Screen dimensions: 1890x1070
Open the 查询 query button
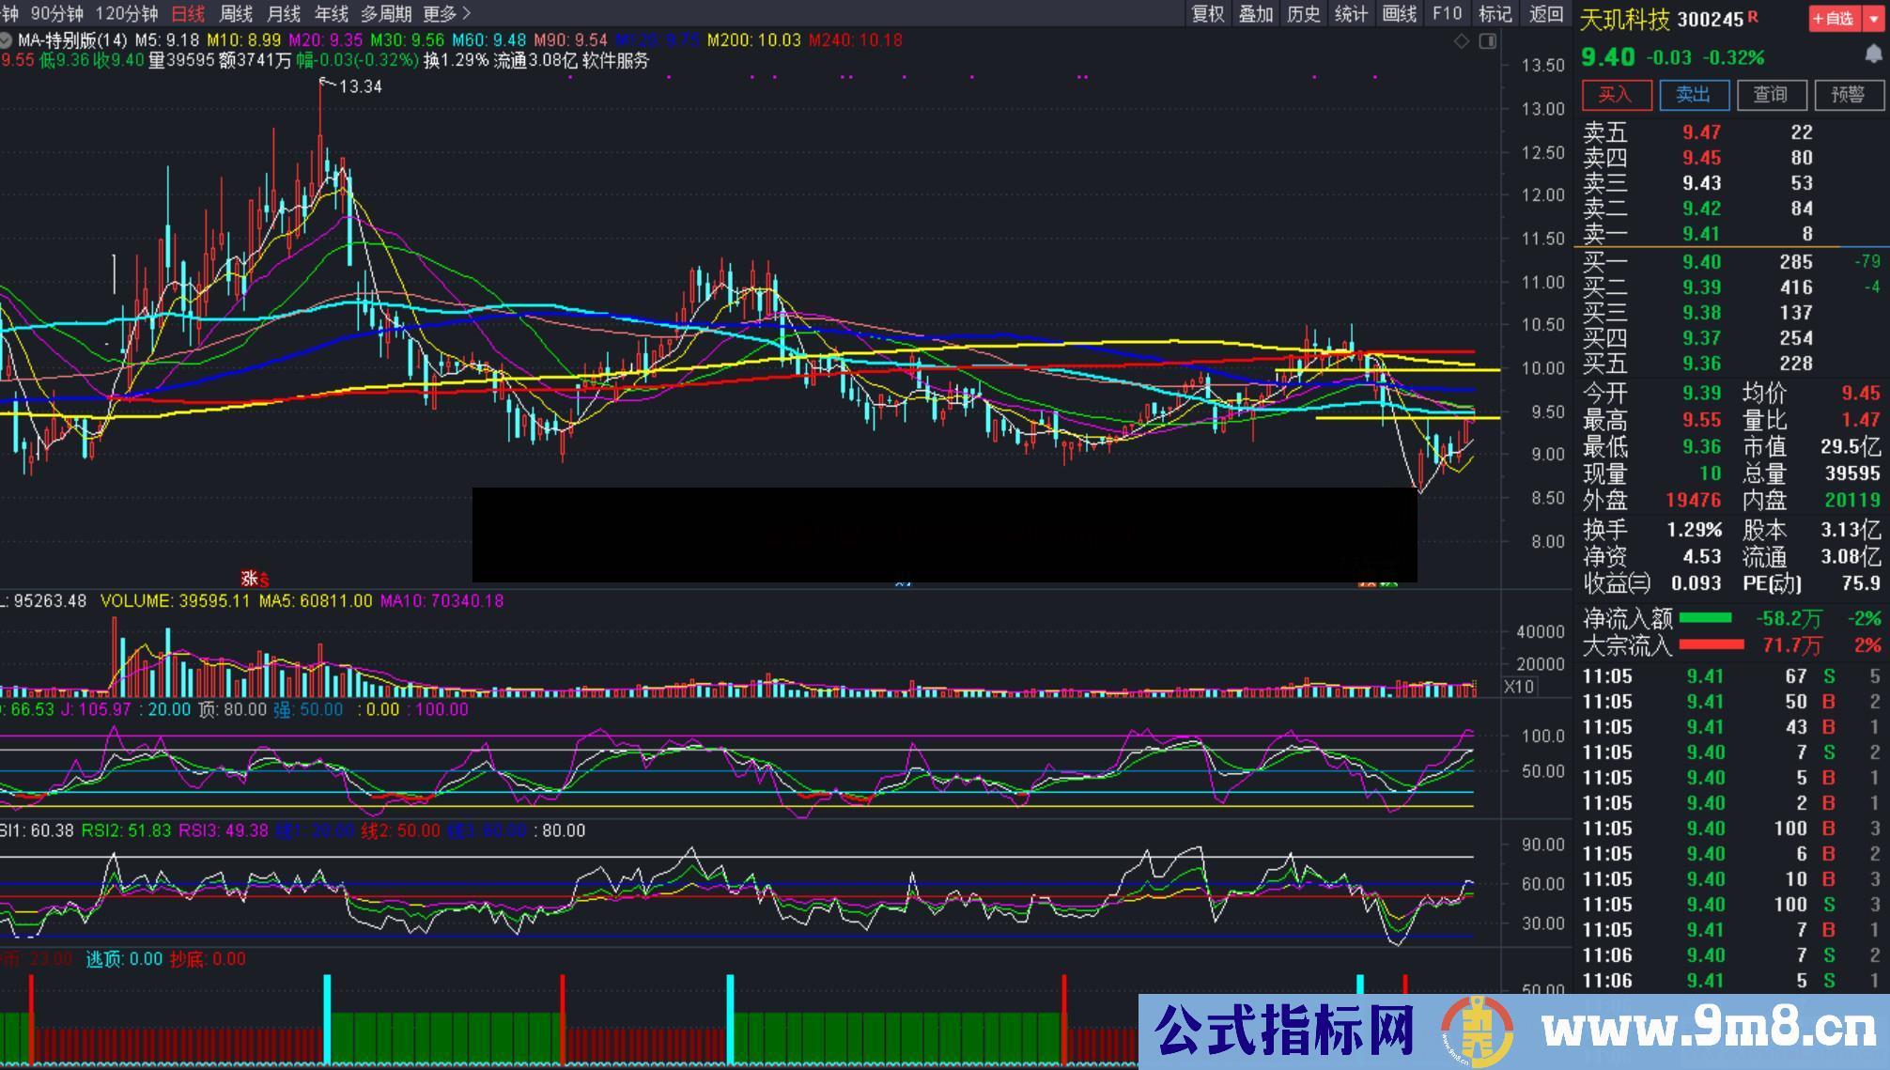[x=1771, y=94]
